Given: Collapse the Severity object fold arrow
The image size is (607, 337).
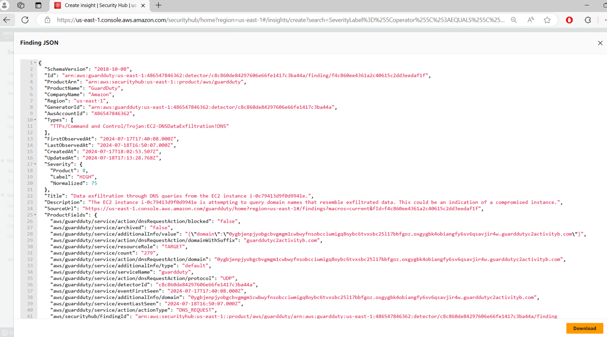Looking at the screenshot, I should [35, 164].
